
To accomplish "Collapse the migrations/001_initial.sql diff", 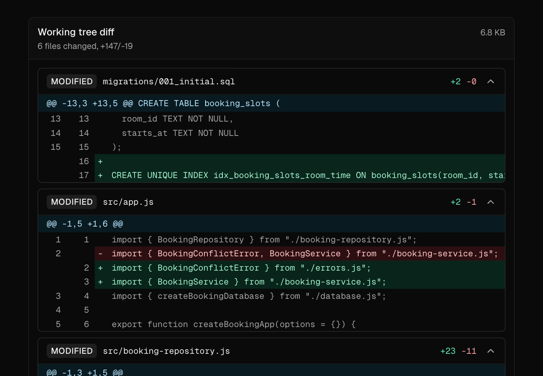I will pyautogui.click(x=491, y=82).
